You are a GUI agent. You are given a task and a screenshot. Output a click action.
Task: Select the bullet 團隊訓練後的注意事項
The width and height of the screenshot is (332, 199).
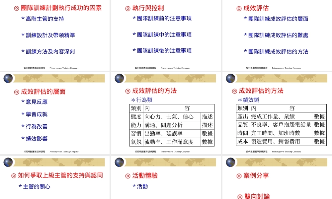coord(162,50)
